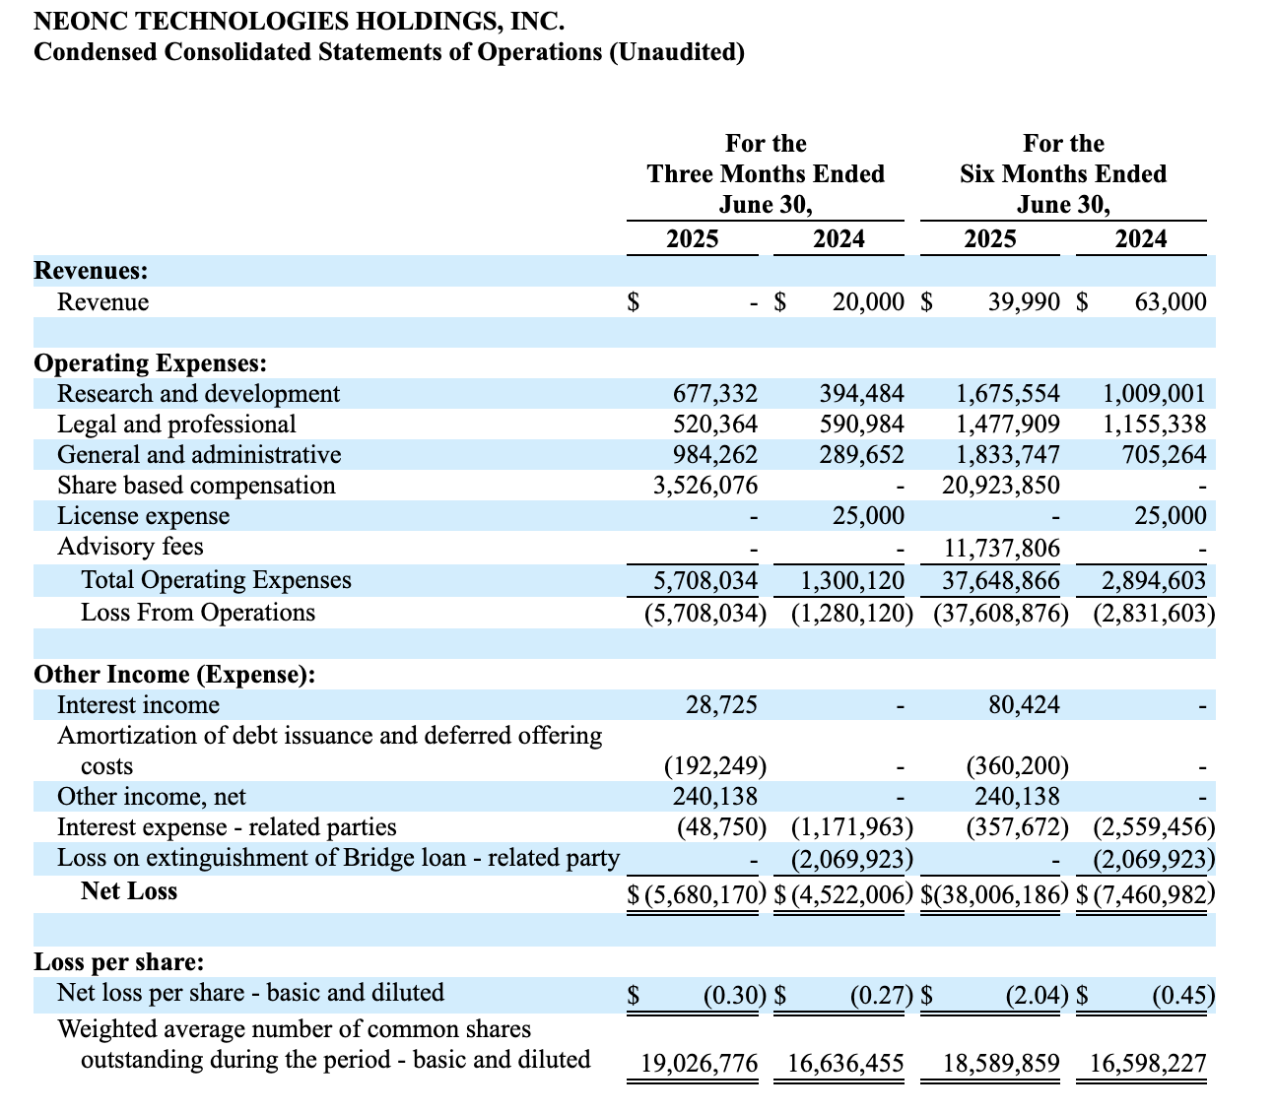The height and width of the screenshot is (1113, 1275).
Task: Select the Interest income value 28,725
Action: (x=723, y=704)
